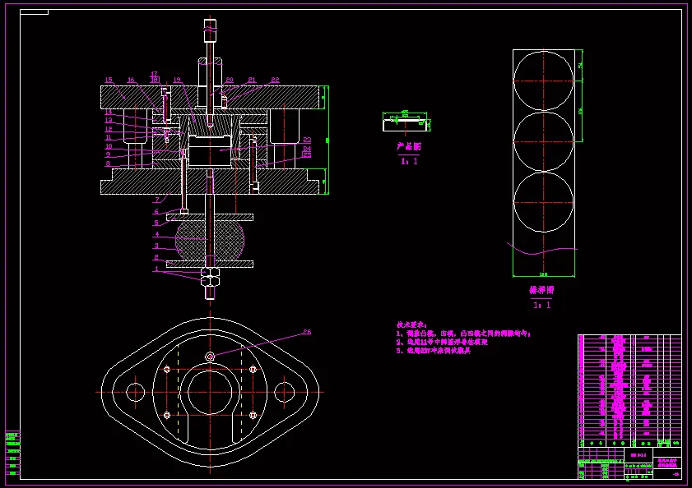Image resolution: width=692 pixels, height=488 pixels.
Task: Select part callout number 6
Action: click(156, 212)
